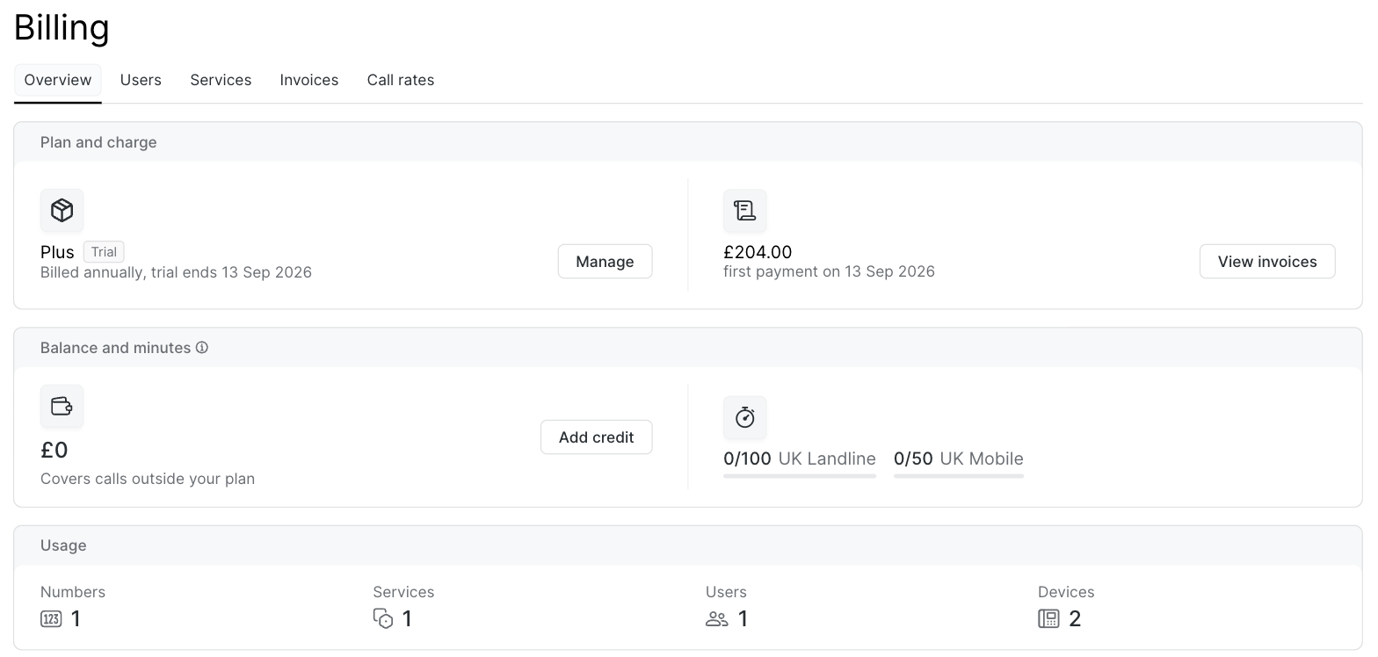Click the Devices desk phone icon

(1048, 619)
